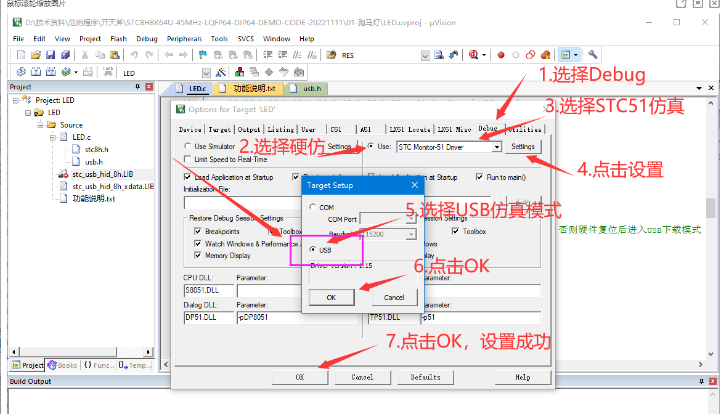Toggle the Run to main() checkbox on right
The width and height of the screenshot is (721, 414).
[x=479, y=177]
